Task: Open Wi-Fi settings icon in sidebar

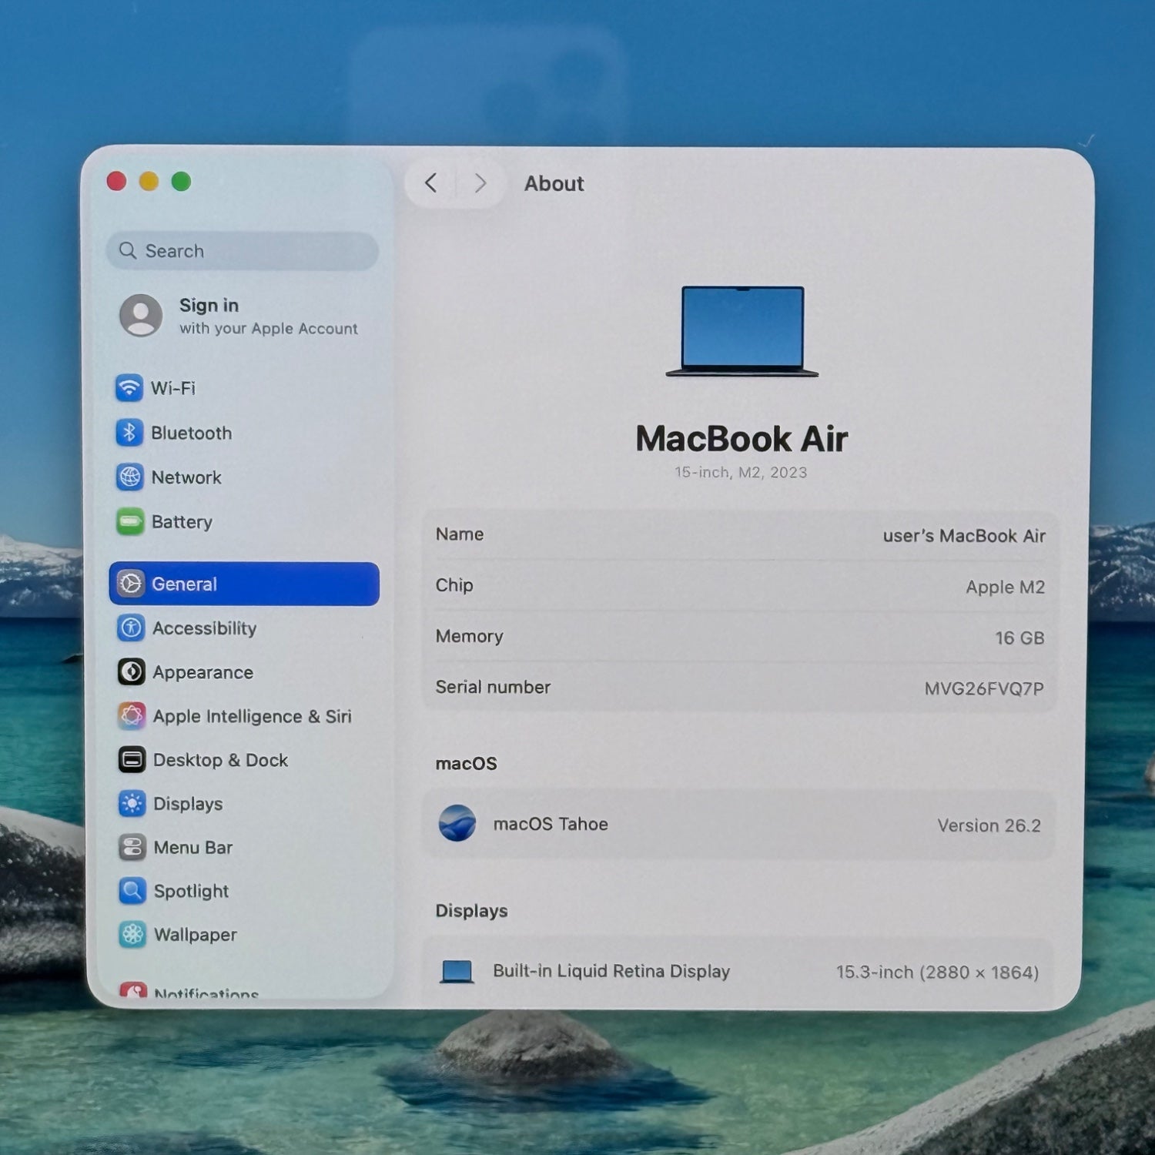Action: (x=129, y=387)
